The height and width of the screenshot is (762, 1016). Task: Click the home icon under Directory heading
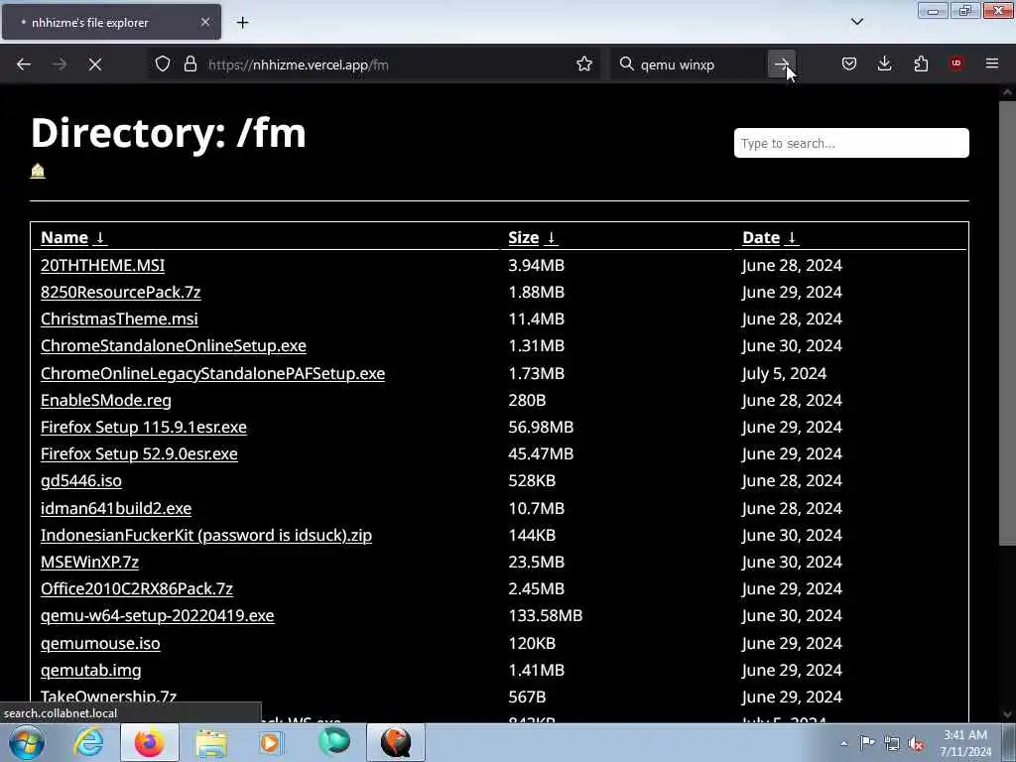[x=38, y=171]
